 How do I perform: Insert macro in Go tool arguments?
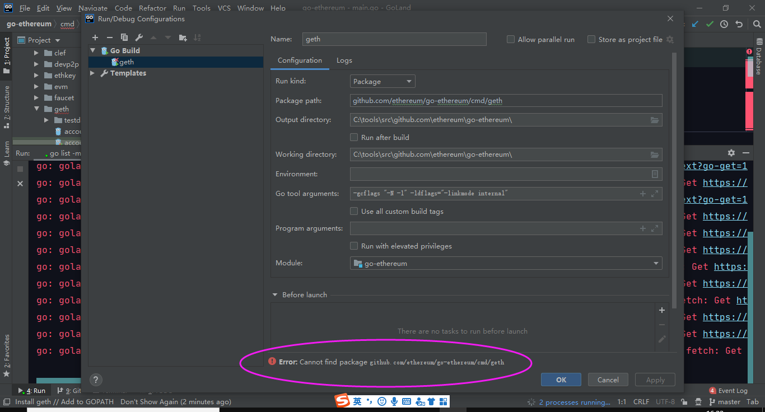(x=643, y=194)
